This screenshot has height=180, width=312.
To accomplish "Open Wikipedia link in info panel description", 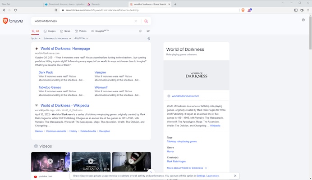I will [215, 126].
